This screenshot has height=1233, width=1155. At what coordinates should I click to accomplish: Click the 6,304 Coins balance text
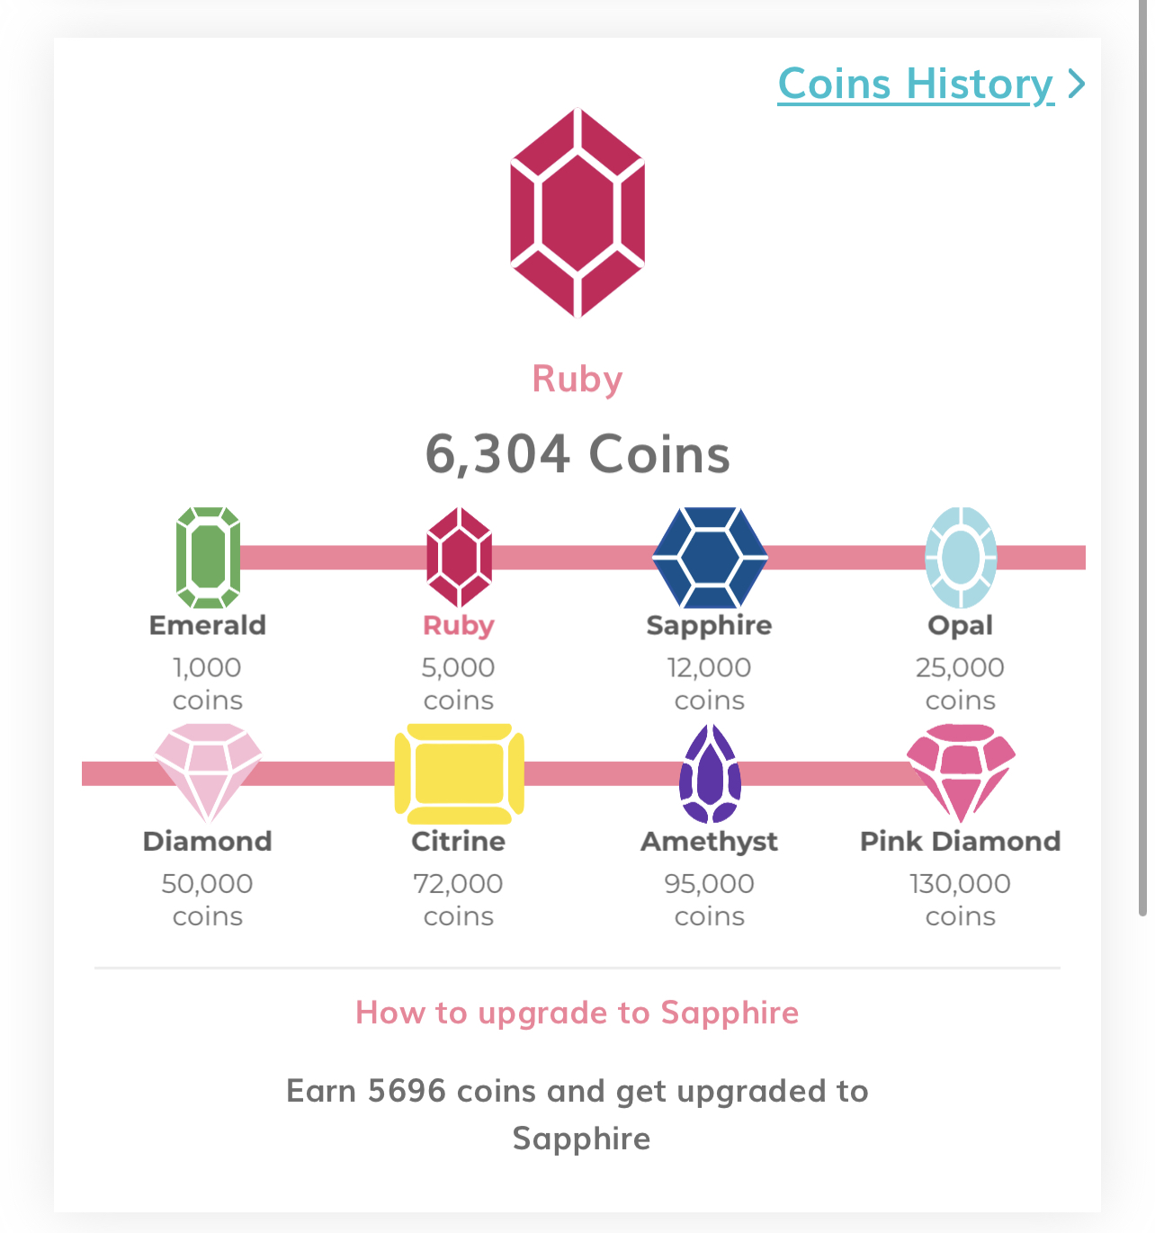point(577,453)
